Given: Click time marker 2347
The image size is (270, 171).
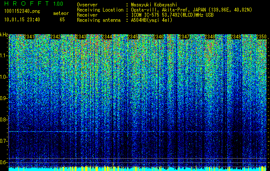Looking at the screenshot, I should point(184,37).
